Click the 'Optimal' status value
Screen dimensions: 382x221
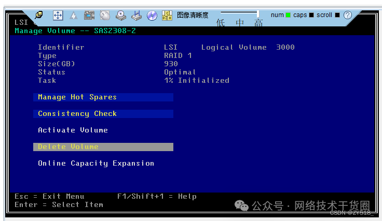point(180,72)
